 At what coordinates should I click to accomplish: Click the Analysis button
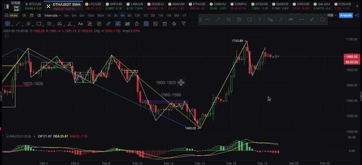[346, 15]
